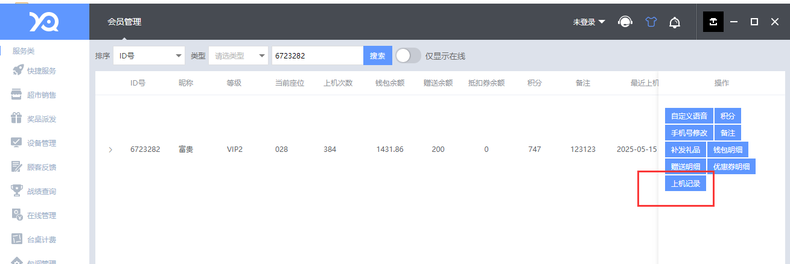Click the 备注 action button
The image size is (790, 264).
point(728,133)
